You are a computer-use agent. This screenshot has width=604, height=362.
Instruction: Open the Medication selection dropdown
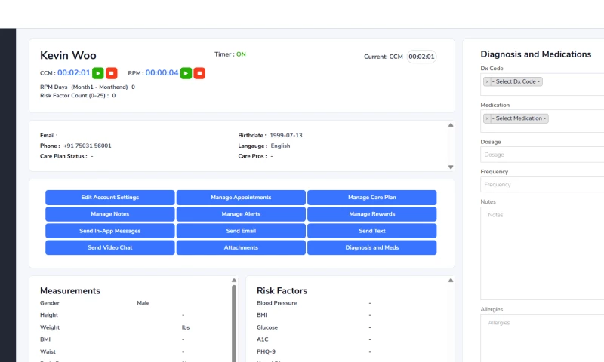542,121
